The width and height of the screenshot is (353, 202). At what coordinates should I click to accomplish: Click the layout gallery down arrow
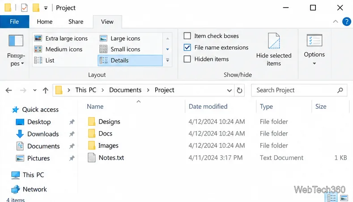167,49
